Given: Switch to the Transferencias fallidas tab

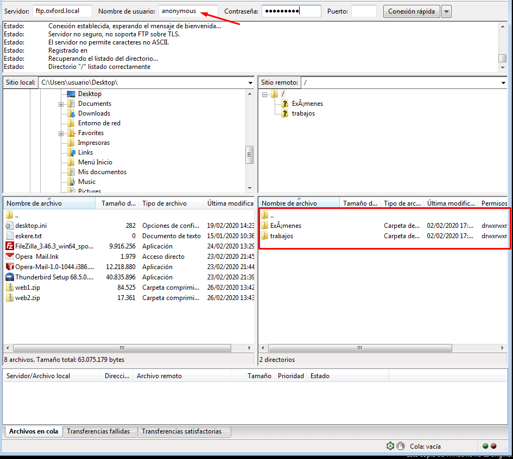Looking at the screenshot, I should 98,431.
